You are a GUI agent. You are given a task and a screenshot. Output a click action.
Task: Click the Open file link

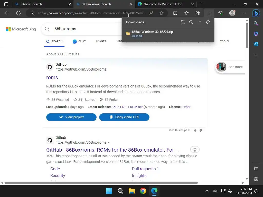137,36
